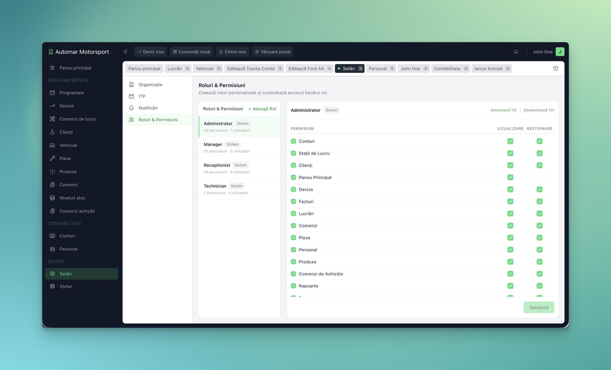The height and width of the screenshot is (370, 611).
Task: Collapse the sidebar with the double-chevron icon
Action: (x=125, y=51)
